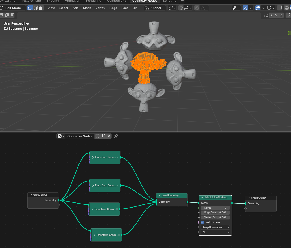Switch to Compositing workspace tab

pos(117,1)
